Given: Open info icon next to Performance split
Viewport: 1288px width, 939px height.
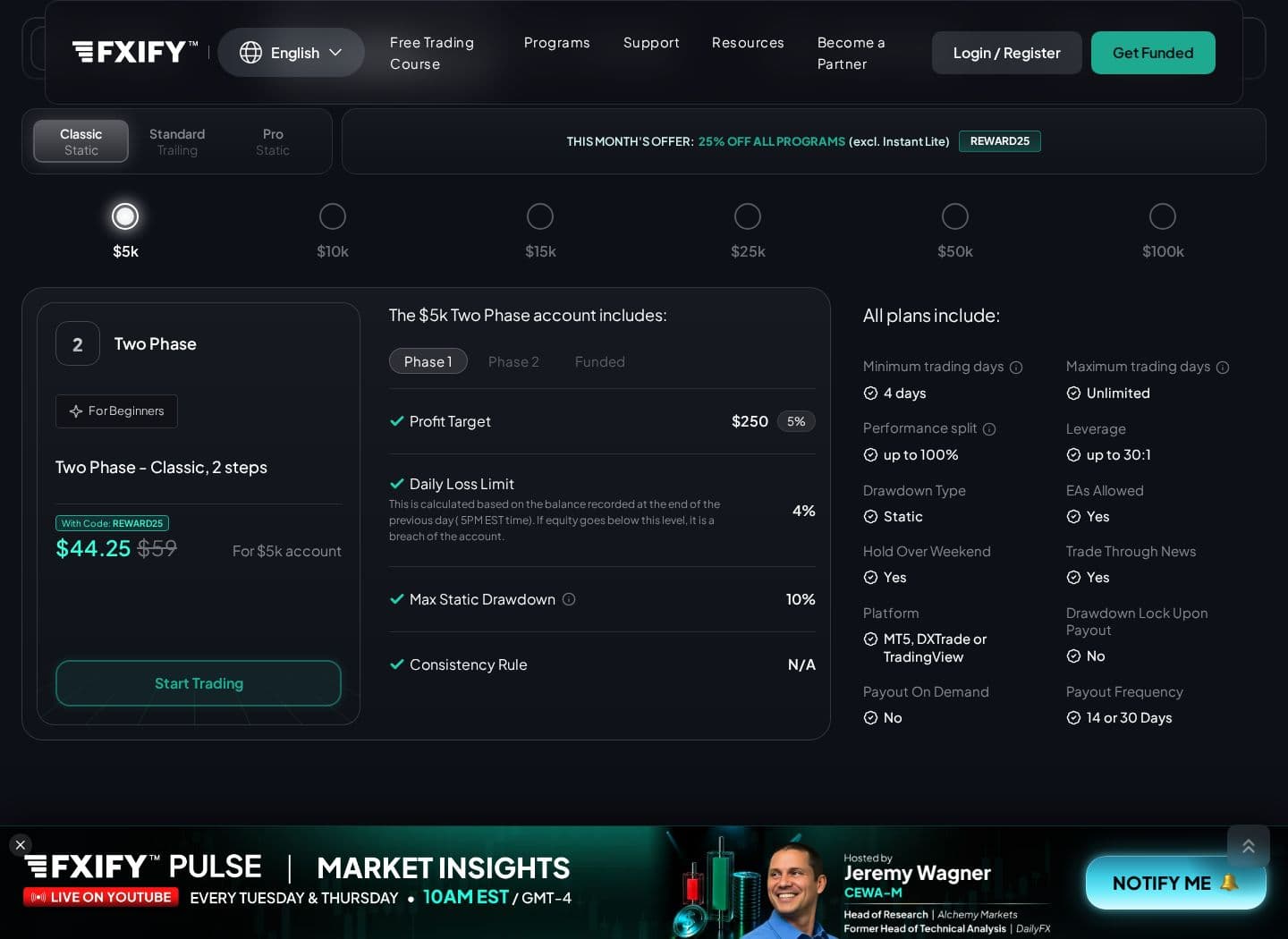Looking at the screenshot, I should pyautogui.click(x=989, y=429).
